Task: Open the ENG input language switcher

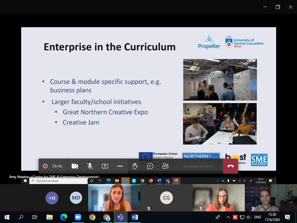Action: coord(258,217)
